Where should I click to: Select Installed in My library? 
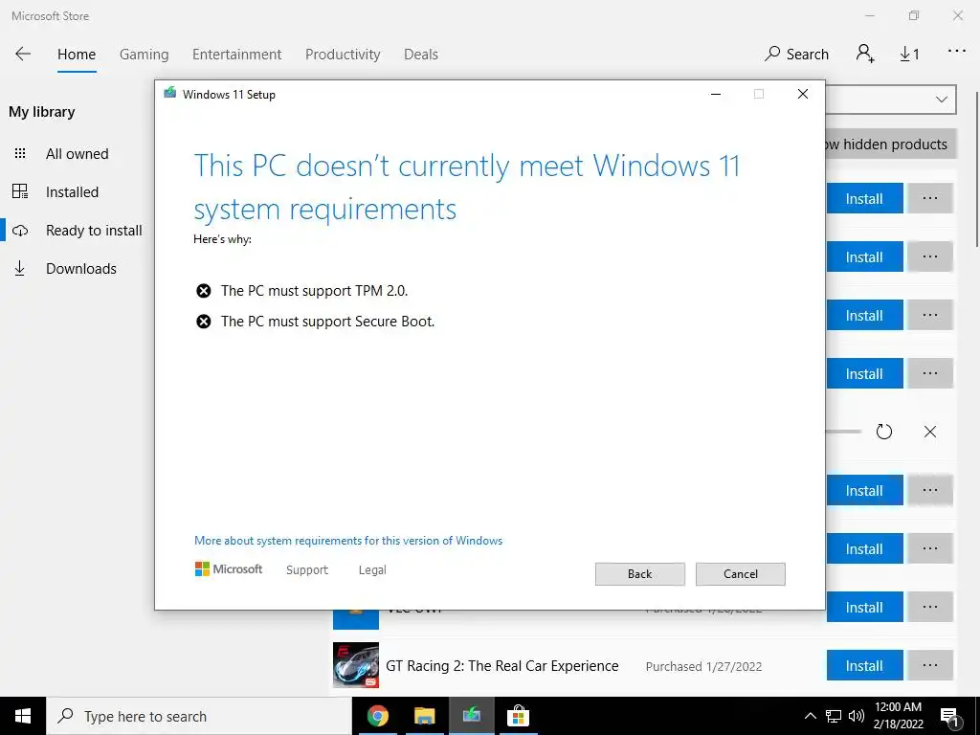pos(72,191)
